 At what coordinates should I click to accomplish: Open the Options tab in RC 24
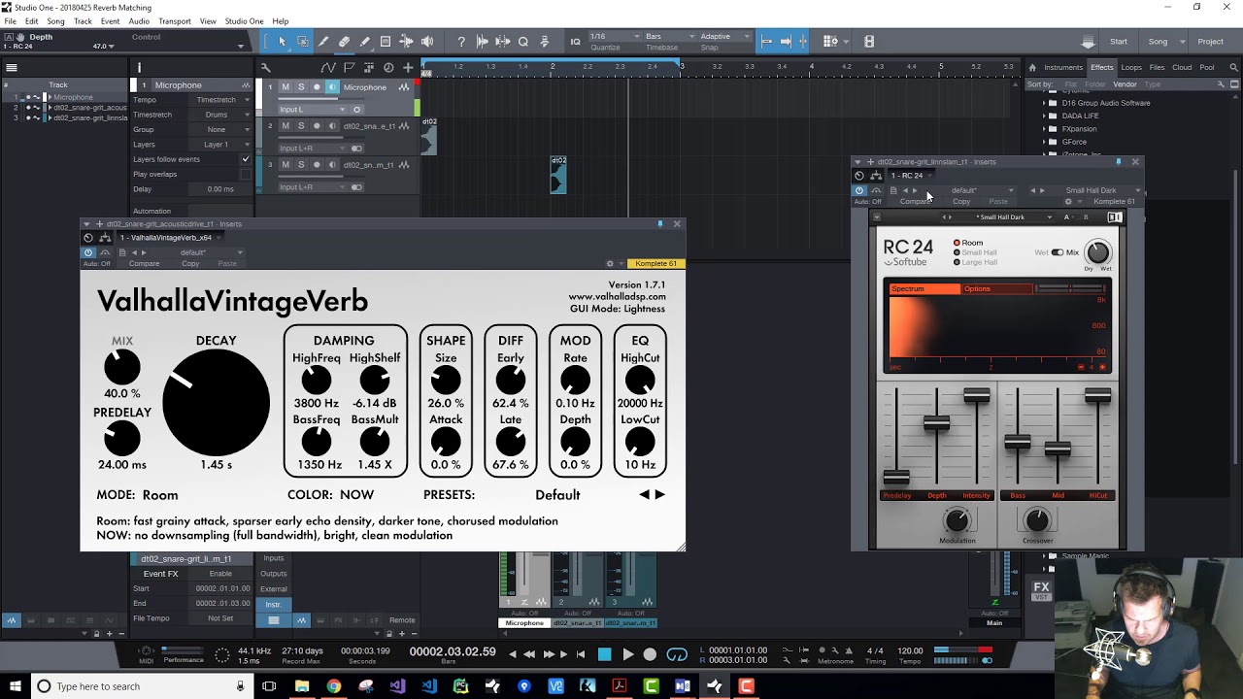coord(997,289)
